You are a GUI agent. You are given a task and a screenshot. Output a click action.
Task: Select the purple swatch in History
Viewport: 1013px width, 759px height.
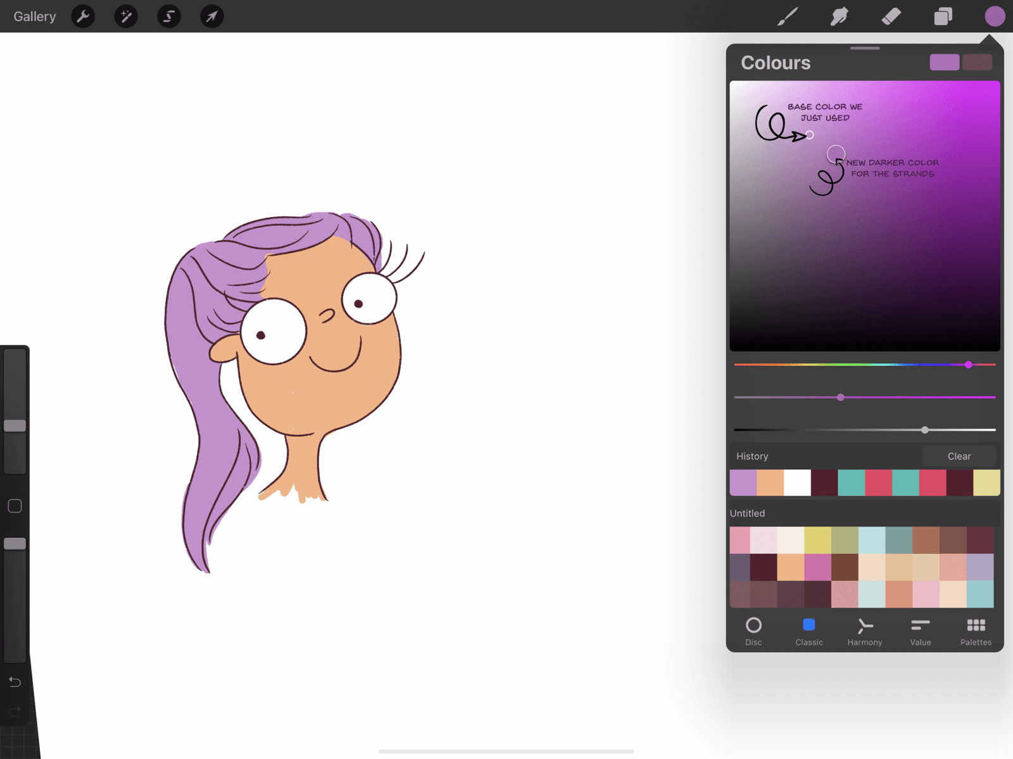click(x=743, y=482)
